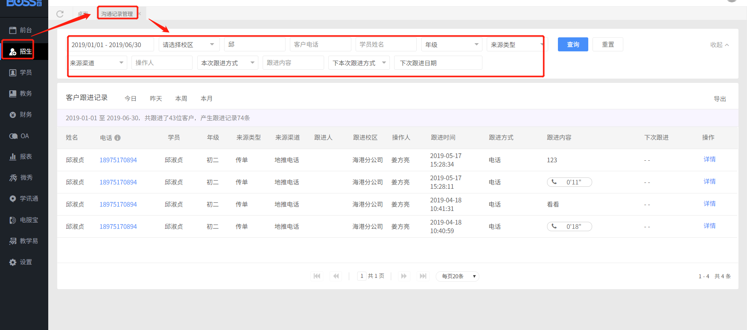Screen dimensions: 747x330
Task: Click the 查询 button
Action: pos(573,44)
